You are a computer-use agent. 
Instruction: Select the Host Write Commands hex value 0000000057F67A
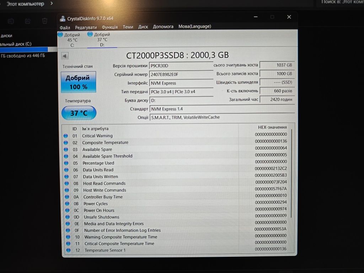(x=271, y=189)
